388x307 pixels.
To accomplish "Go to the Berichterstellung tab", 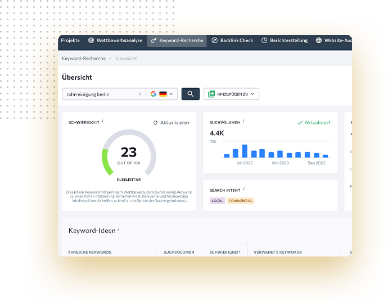I will pos(285,40).
